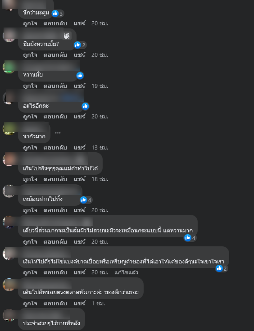Click แชร์ under "หวานมั้ย" comment
This screenshot has width=254, height=331.
pyautogui.click(x=80, y=86)
